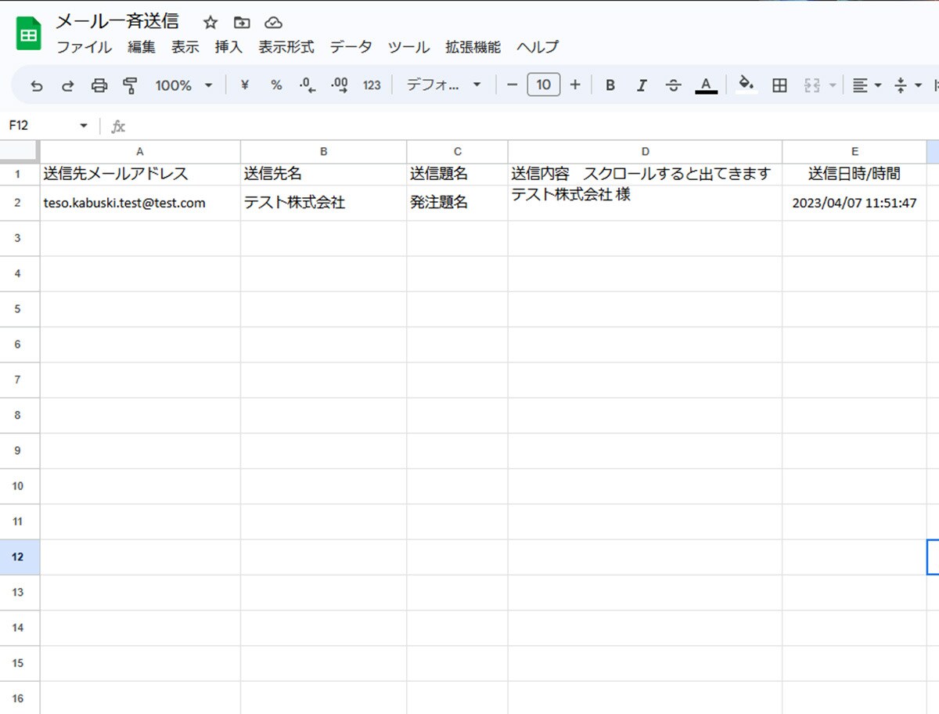Viewport: 939px width, 714px height.
Task: Decrease decimal places
Action: pyautogui.click(x=308, y=85)
